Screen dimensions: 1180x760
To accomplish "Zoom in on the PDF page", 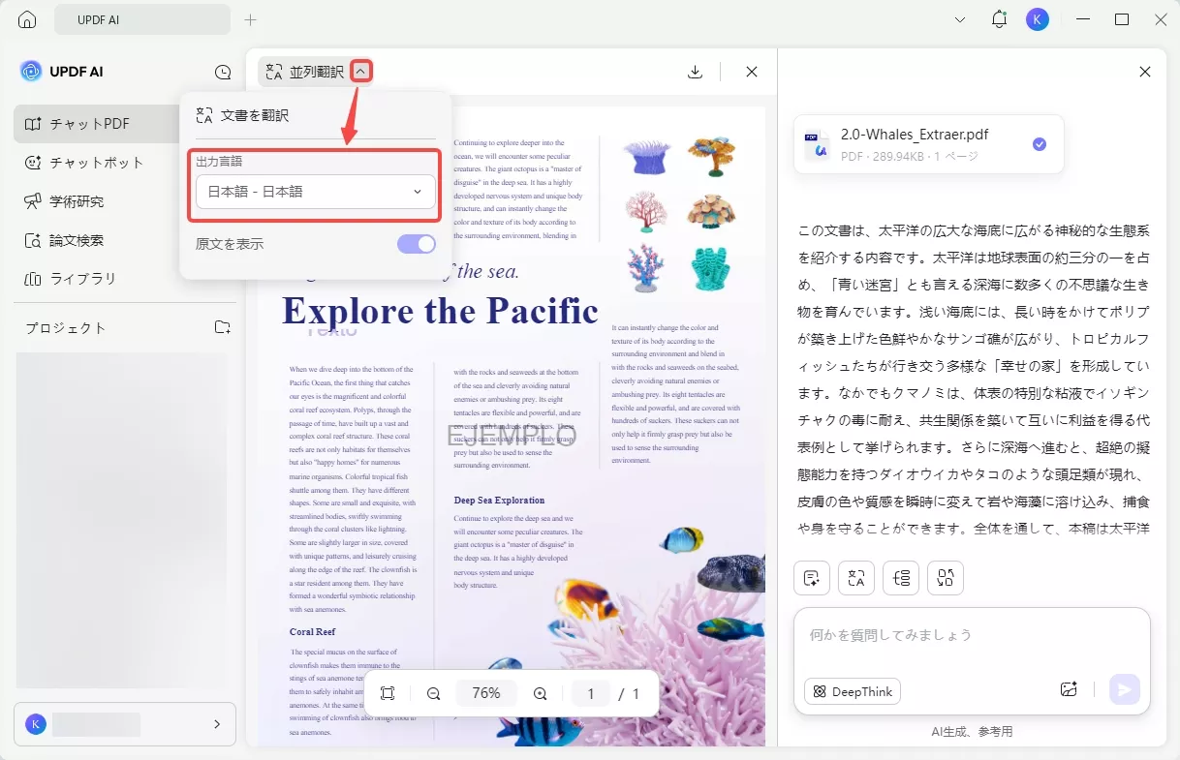I will [x=540, y=693].
